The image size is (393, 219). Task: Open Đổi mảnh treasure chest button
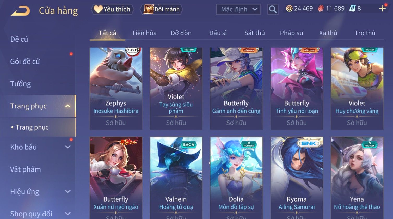pos(162,9)
